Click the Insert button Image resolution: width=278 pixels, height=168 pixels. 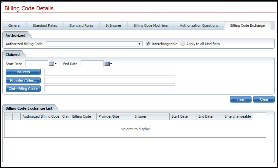pos(241,99)
